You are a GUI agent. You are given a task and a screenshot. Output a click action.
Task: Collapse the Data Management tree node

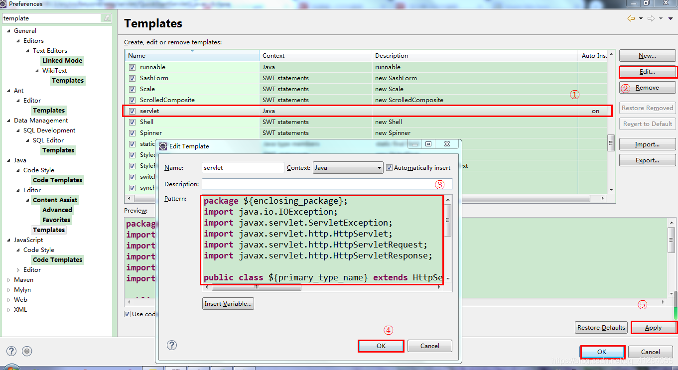(9, 121)
